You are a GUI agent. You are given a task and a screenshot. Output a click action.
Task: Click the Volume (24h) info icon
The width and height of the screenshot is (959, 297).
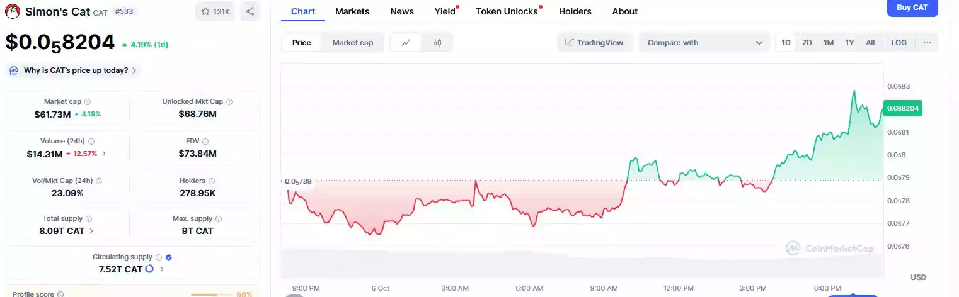pyautogui.click(x=91, y=142)
